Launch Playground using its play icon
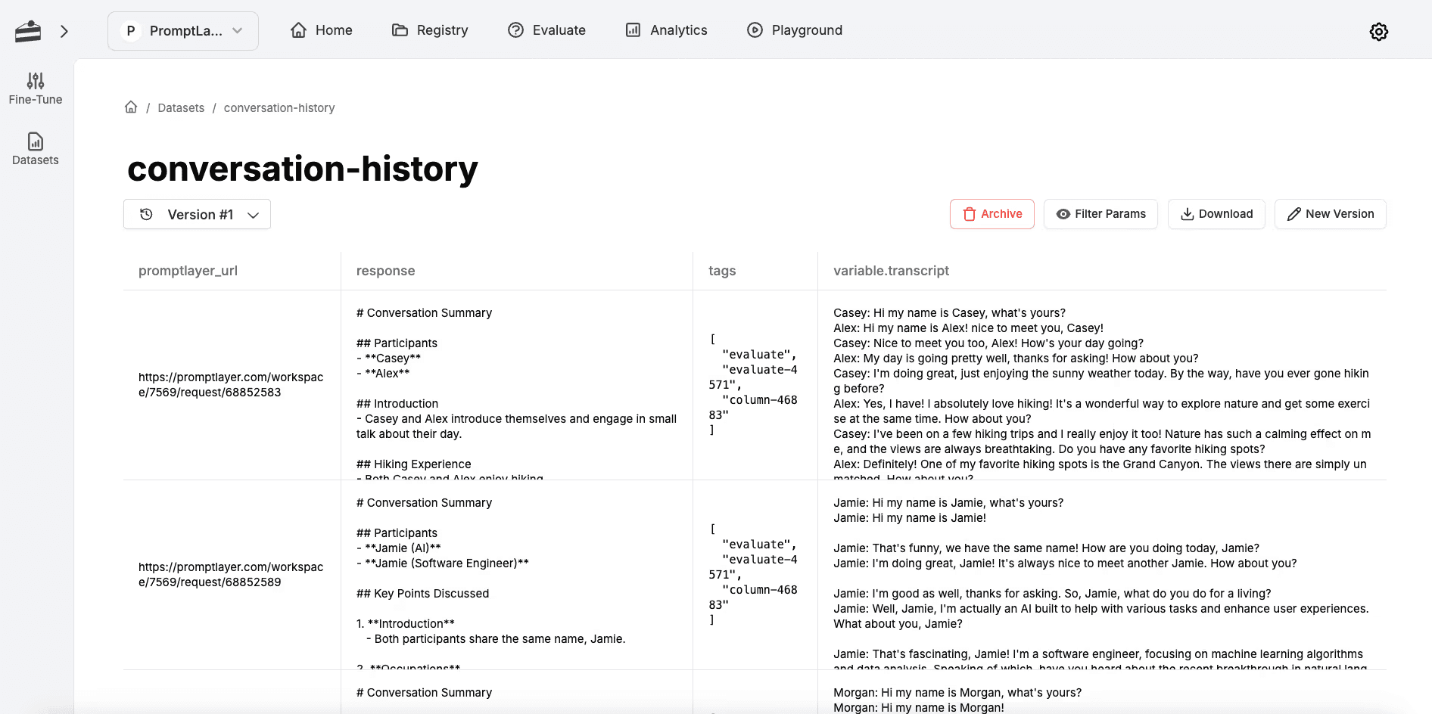Screen dimensions: 1432x714 pos(755,30)
